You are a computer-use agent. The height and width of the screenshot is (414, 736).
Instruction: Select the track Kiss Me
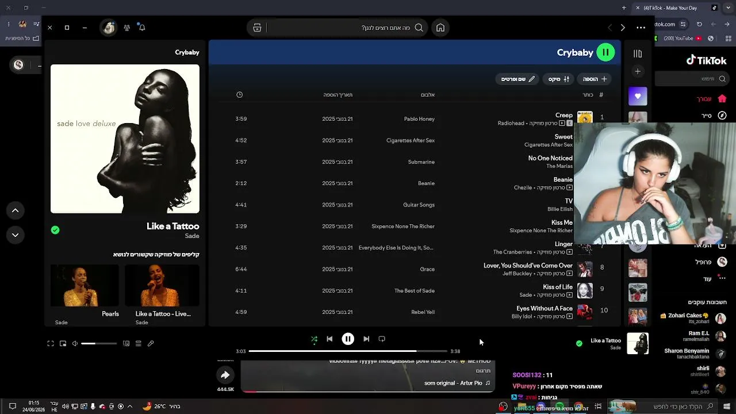(x=562, y=223)
